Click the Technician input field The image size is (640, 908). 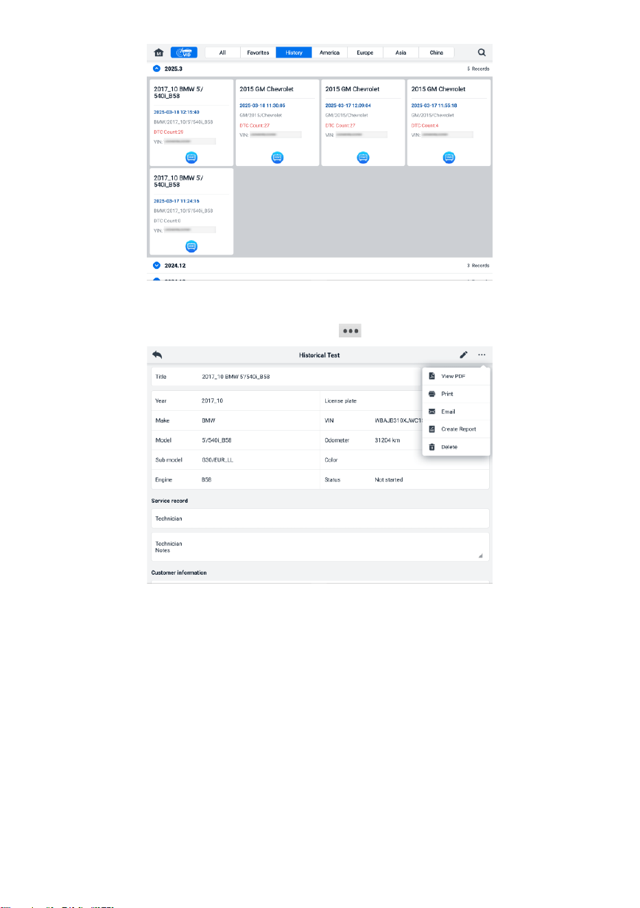pyautogui.click(x=320, y=518)
